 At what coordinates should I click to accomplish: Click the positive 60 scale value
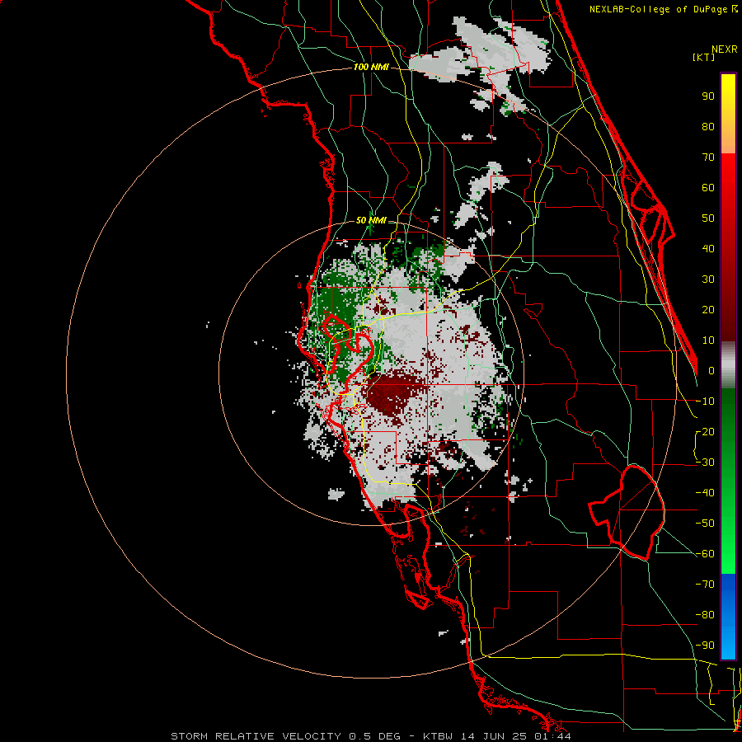tap(708, 188)
